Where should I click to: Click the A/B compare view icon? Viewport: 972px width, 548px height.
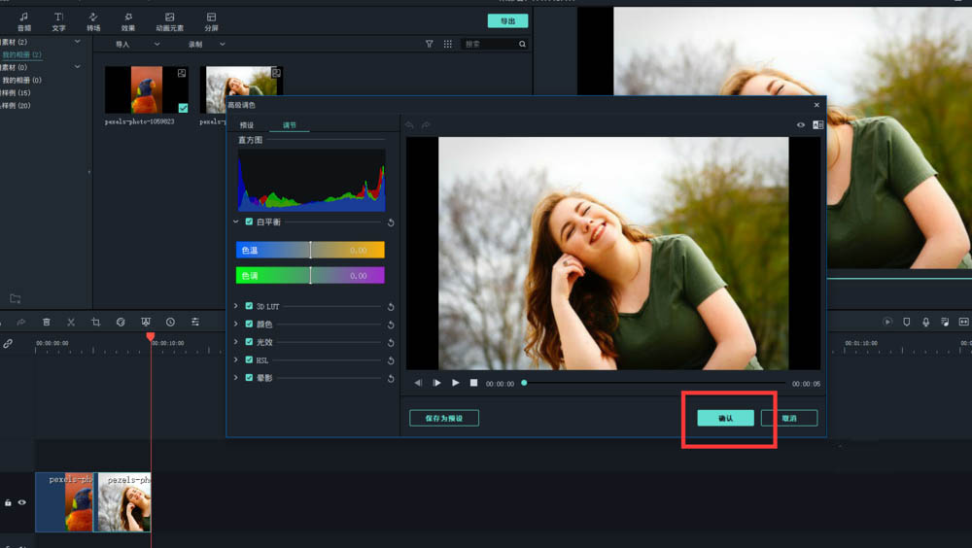coord(817,125)
